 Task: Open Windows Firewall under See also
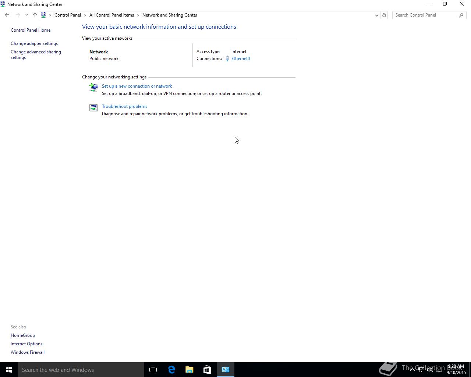[28, 352]
